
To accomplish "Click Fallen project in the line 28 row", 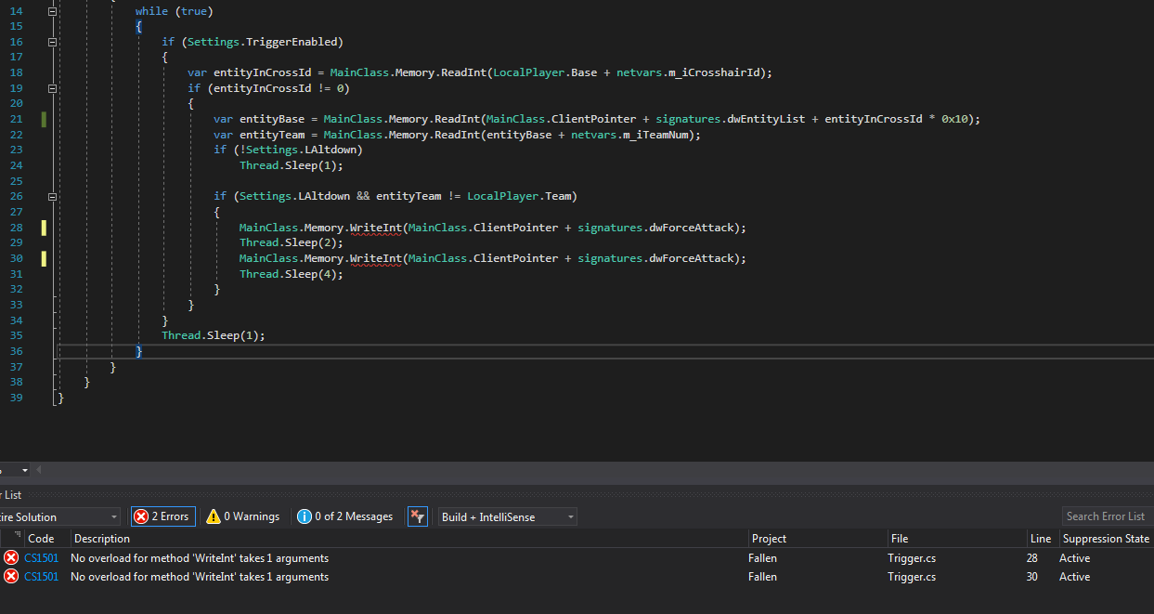I will pos(763,558).
